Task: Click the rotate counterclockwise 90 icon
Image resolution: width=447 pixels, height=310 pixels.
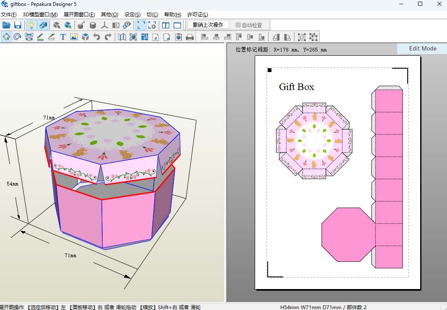Action: pyautogui.click(x=276, y=37)
